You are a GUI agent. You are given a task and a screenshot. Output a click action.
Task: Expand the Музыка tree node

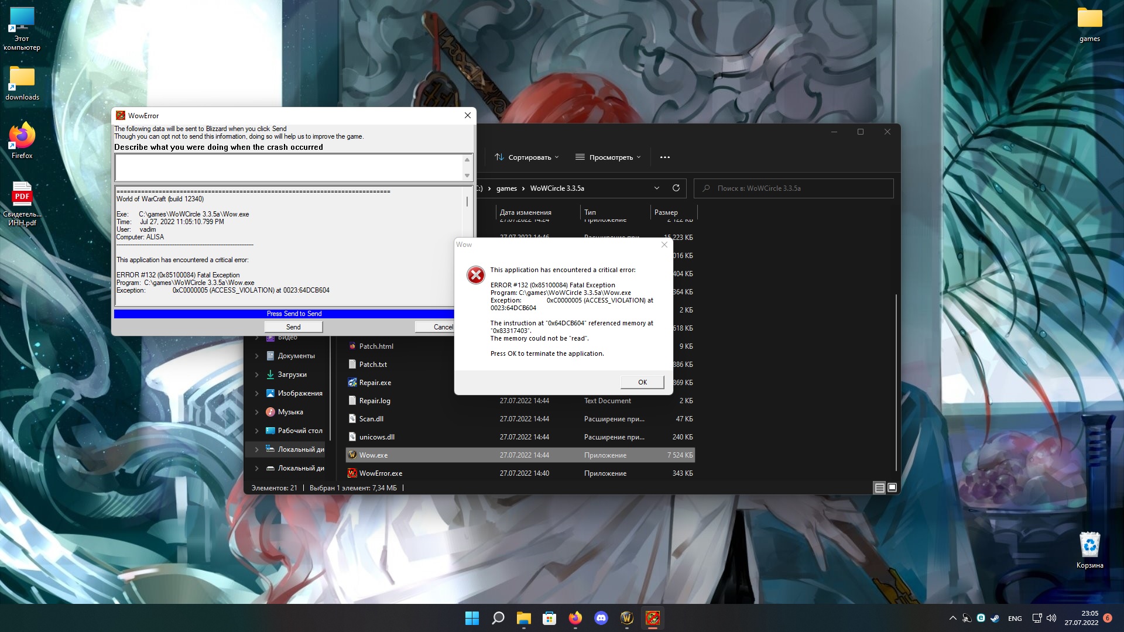click(256, 412)
